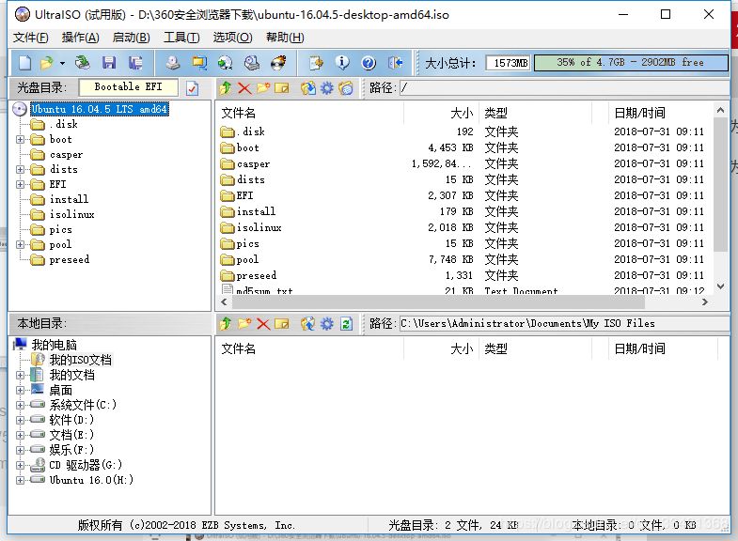The height and width of the screenshot is (541, 738).
Task: Open the 工具(T) menu
Action: pyautogui.click(x=181, y=38)
